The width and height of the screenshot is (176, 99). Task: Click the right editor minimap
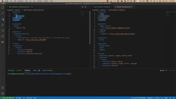click(x=170, y=14)
